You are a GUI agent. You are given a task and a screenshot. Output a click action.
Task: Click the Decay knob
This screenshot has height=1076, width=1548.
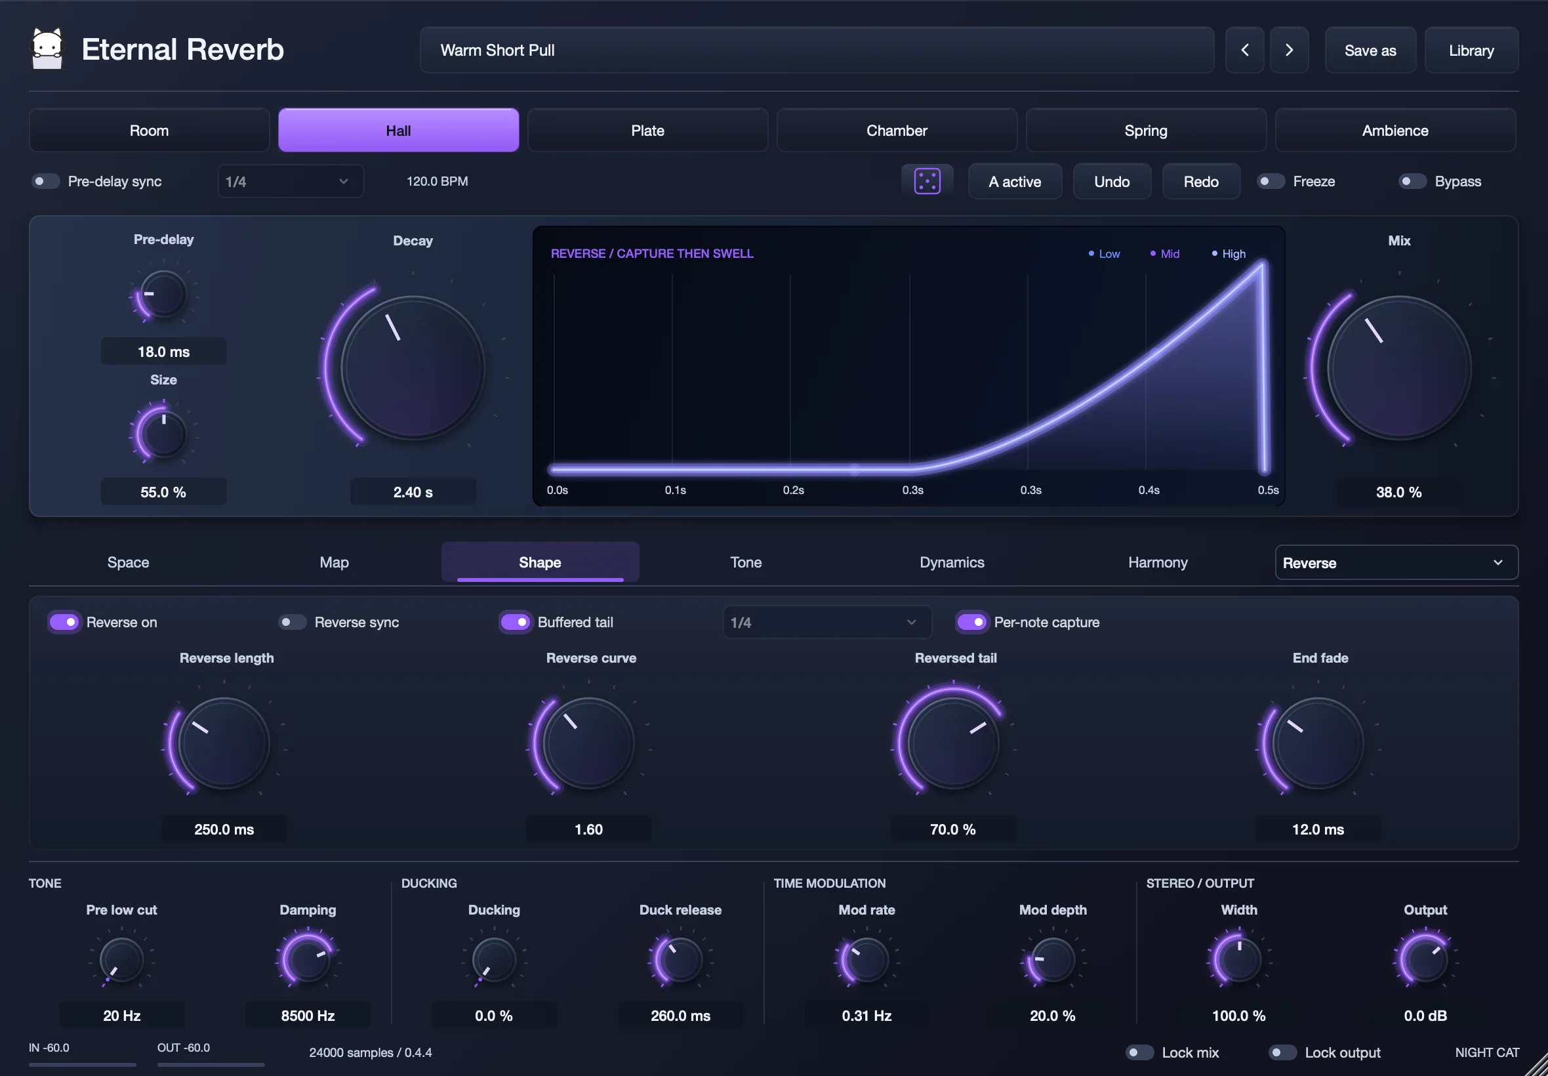point(413,367)
